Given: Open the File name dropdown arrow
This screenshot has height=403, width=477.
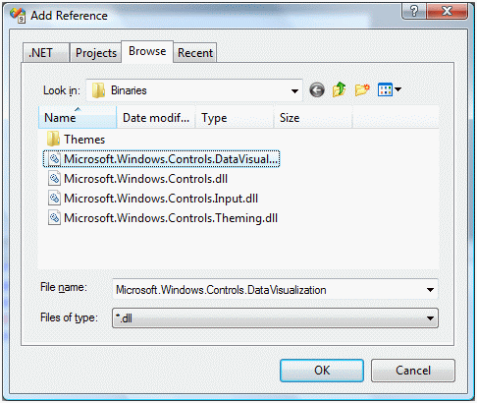Looking at the screenshot, I should pyautogui.click(x=430, y=290).
